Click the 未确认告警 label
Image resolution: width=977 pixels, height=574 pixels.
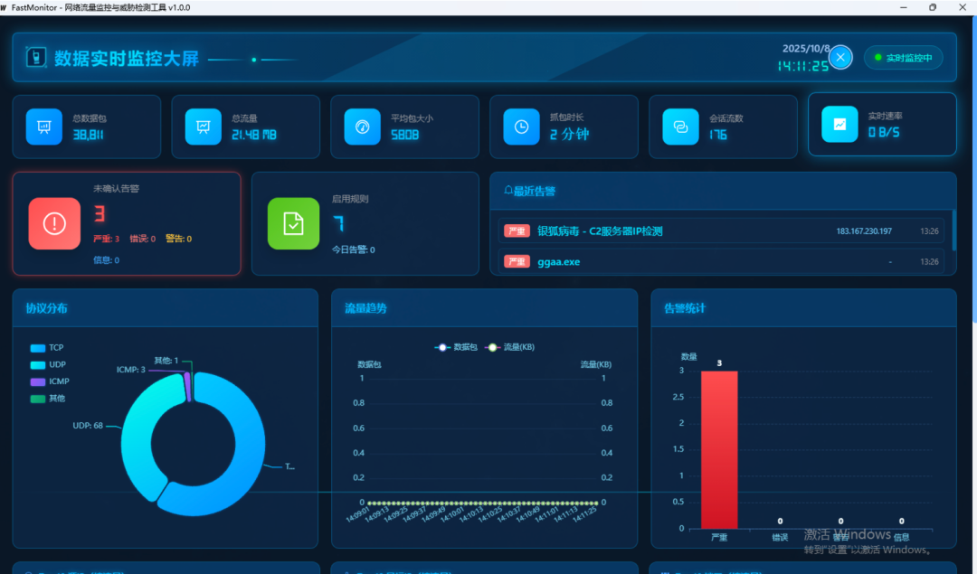[117, 188]
